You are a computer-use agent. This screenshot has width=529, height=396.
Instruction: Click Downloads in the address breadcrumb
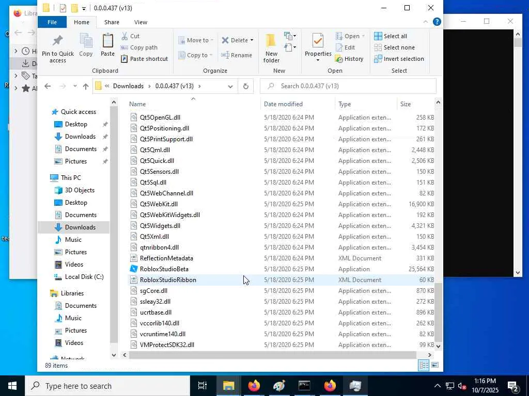pos(128,86)
